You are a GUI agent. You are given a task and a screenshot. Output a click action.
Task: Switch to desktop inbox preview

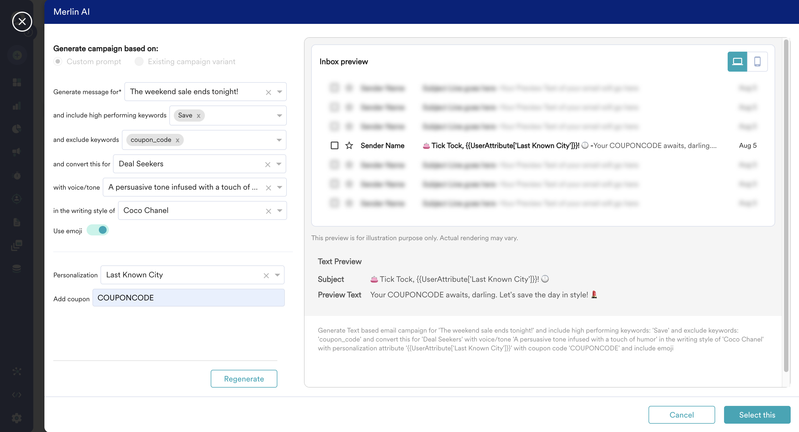pyautogui.click(x=737, y=61)
